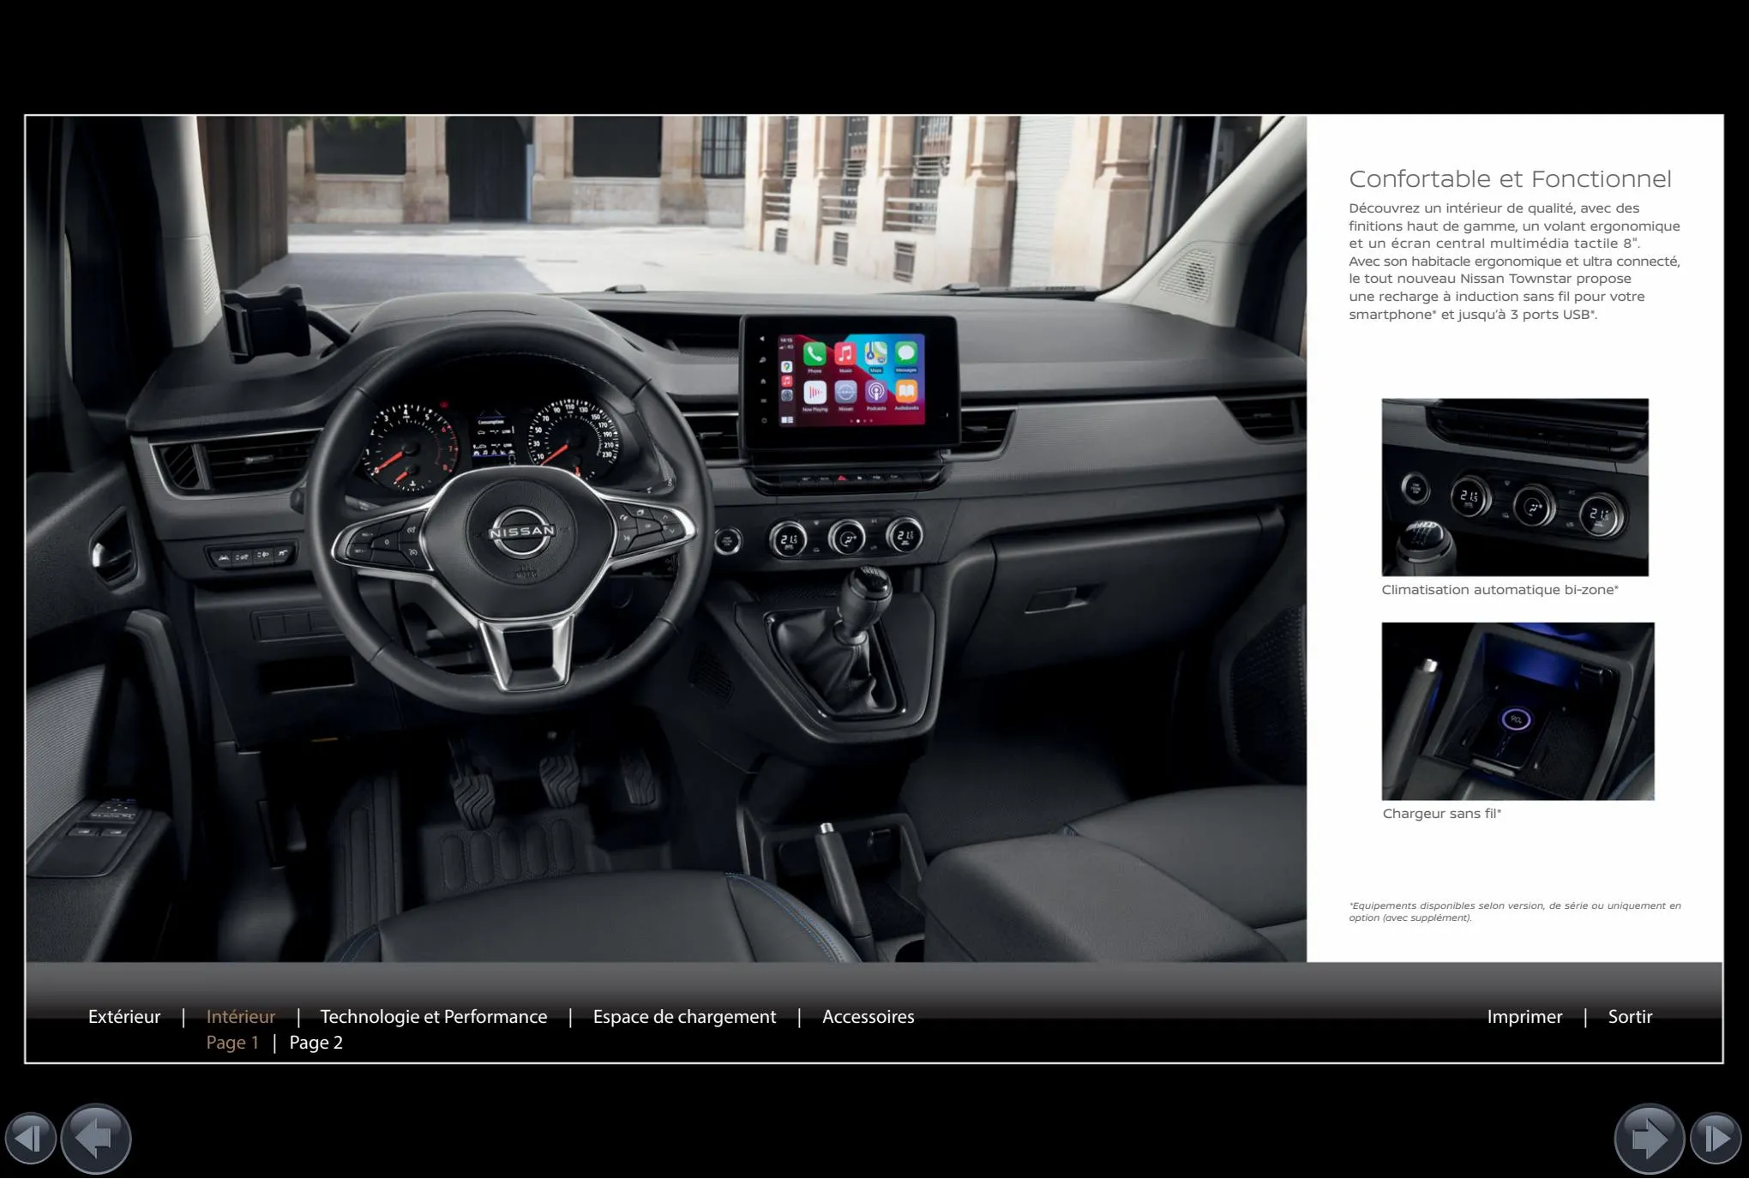Image resolution: width=1749 pixels, height=1179 pixels.
Task: Go to the next page arrow button
Action: [x=1650, y=1139]
